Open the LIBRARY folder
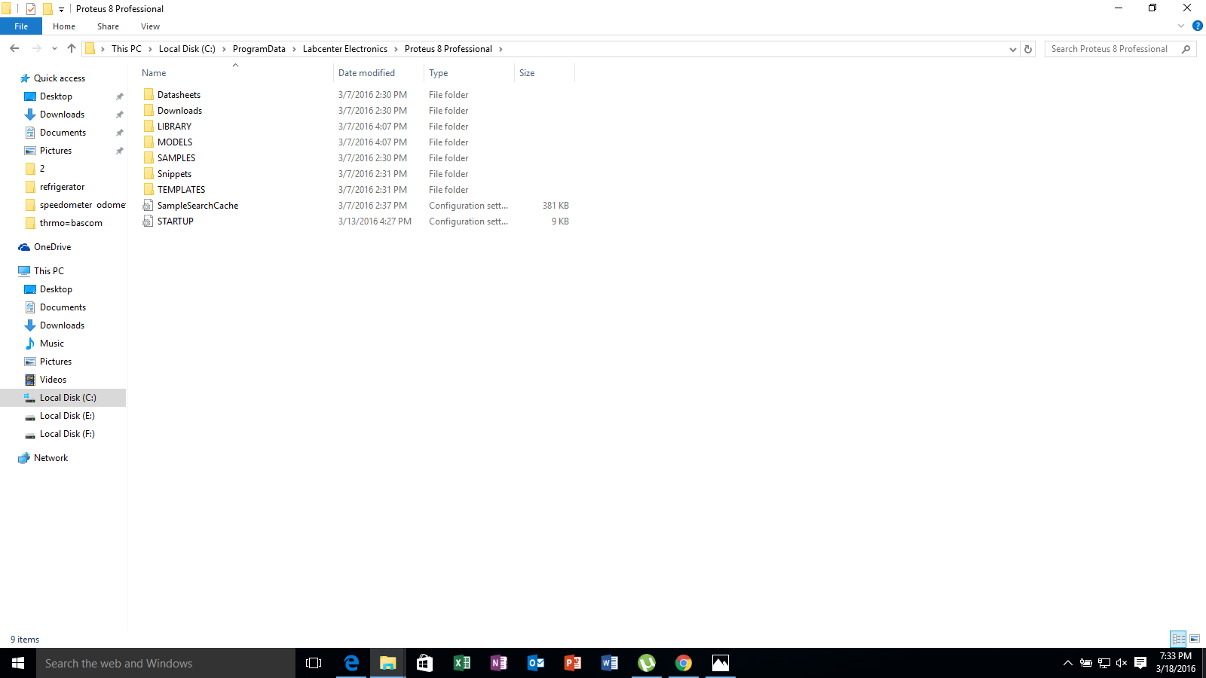Image resolution: width=1206 pixels, height=678 pixels. 174,127
